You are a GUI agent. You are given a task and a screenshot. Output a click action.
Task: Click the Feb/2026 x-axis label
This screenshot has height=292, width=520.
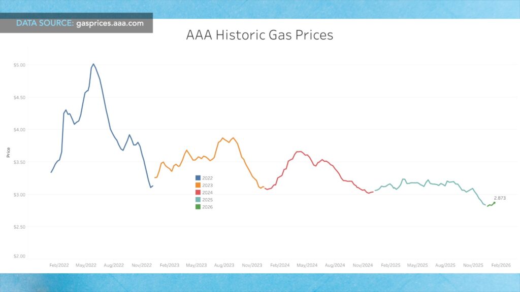coord(501,265)
